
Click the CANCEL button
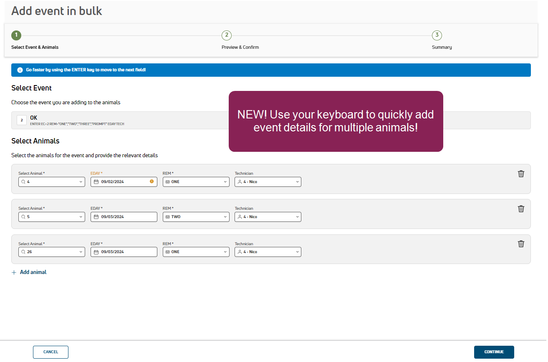point(51,352)
